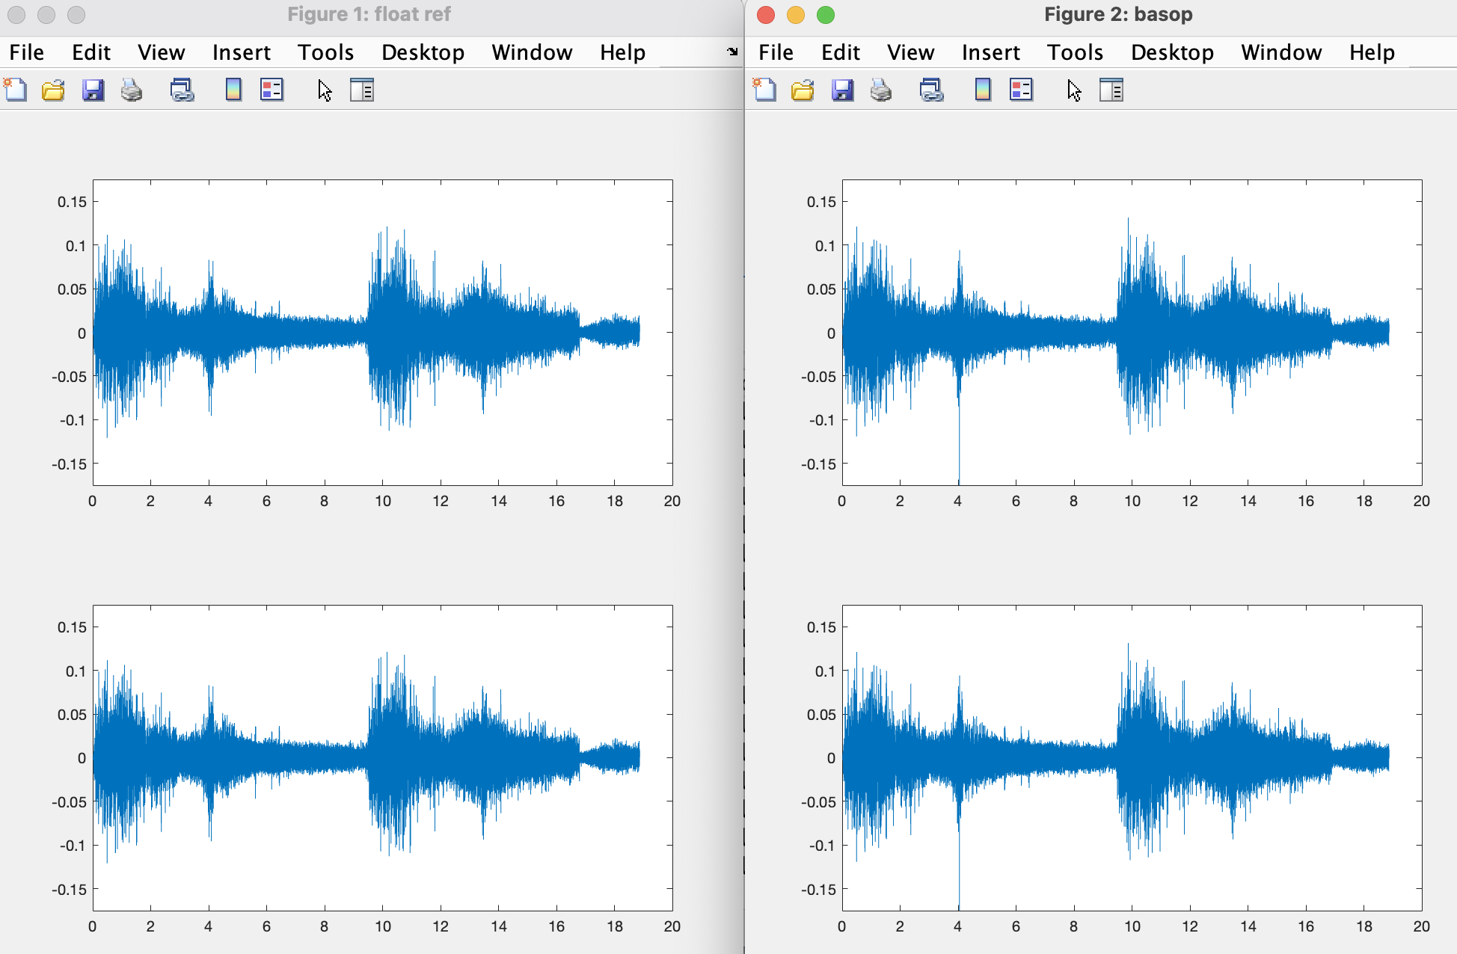Toggle Insert Colorbar in basop toolbar
Screen dimensions: 1457x954
[983, 90]
